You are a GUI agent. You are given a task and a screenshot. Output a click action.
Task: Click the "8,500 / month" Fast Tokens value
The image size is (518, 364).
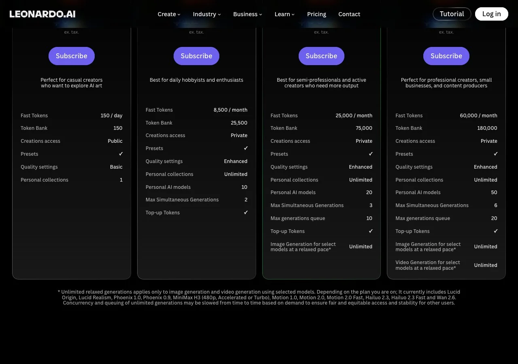point(231,110)
